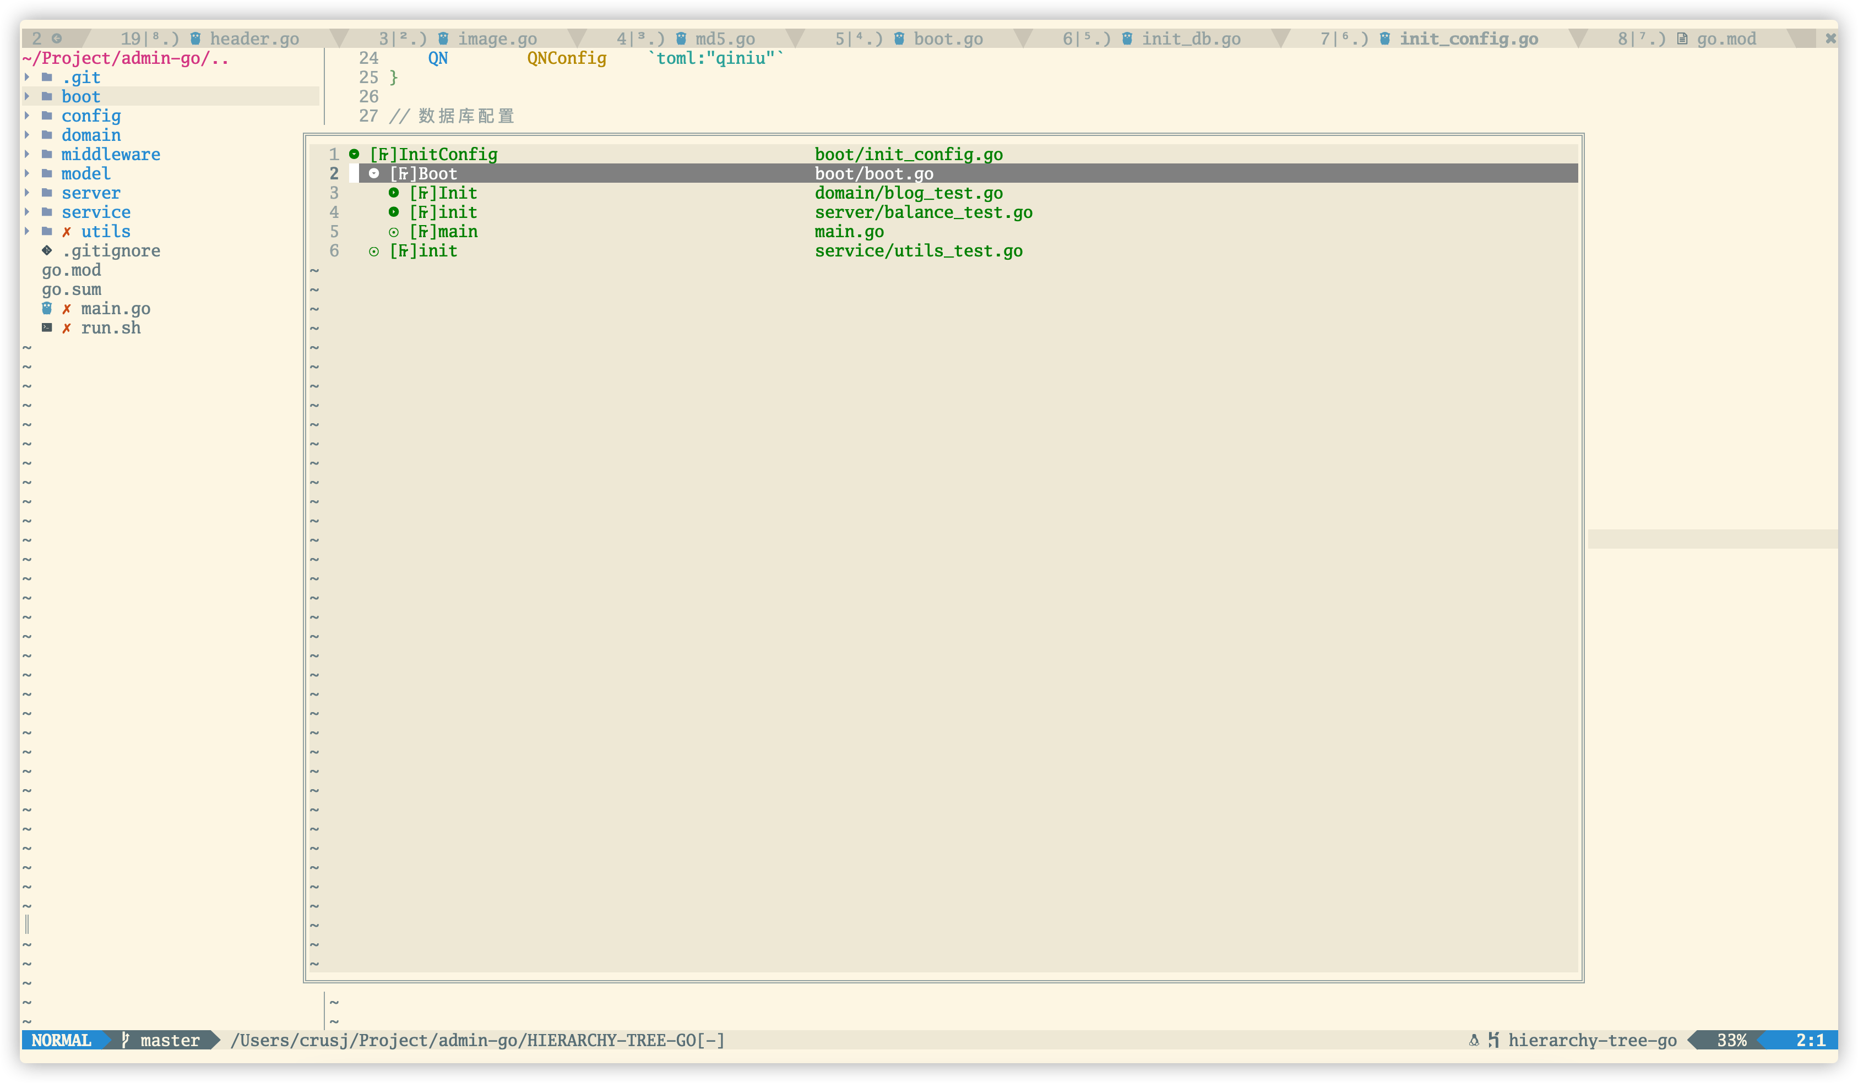Click the gopher icon on header.go tab

[195, 39]
